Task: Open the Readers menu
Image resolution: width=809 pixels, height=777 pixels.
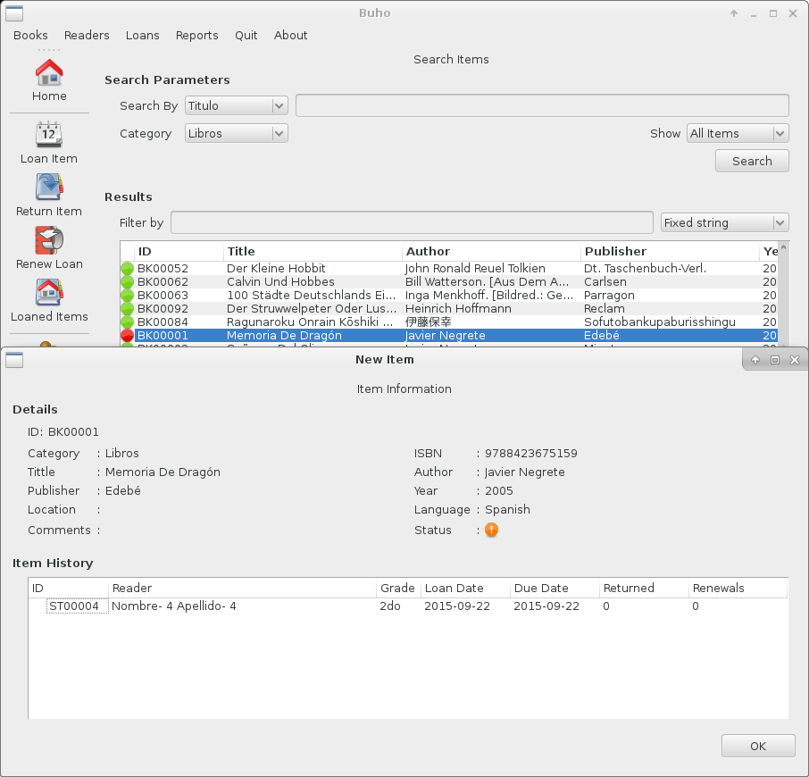Action: (87, 35)
